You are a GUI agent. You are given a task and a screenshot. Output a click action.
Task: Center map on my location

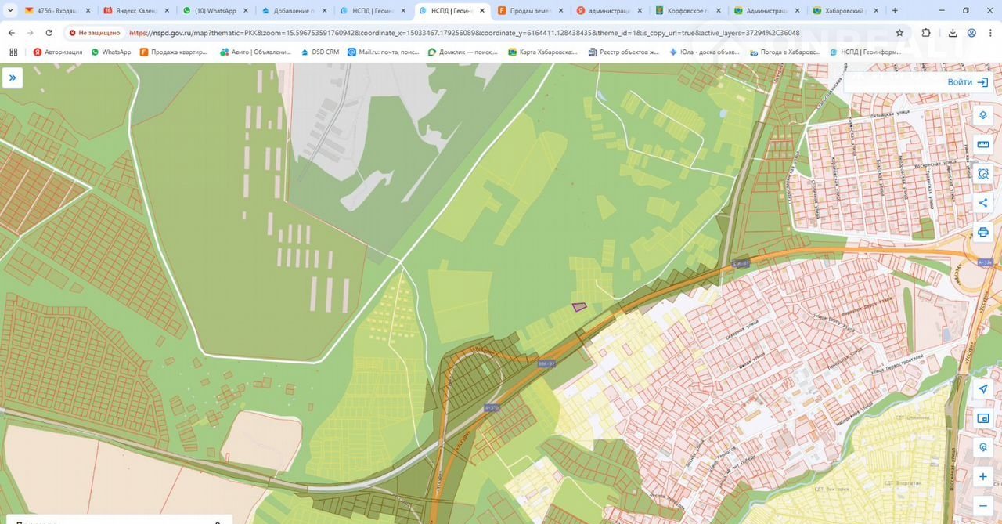pyautogui.click(x=983, y=389)
